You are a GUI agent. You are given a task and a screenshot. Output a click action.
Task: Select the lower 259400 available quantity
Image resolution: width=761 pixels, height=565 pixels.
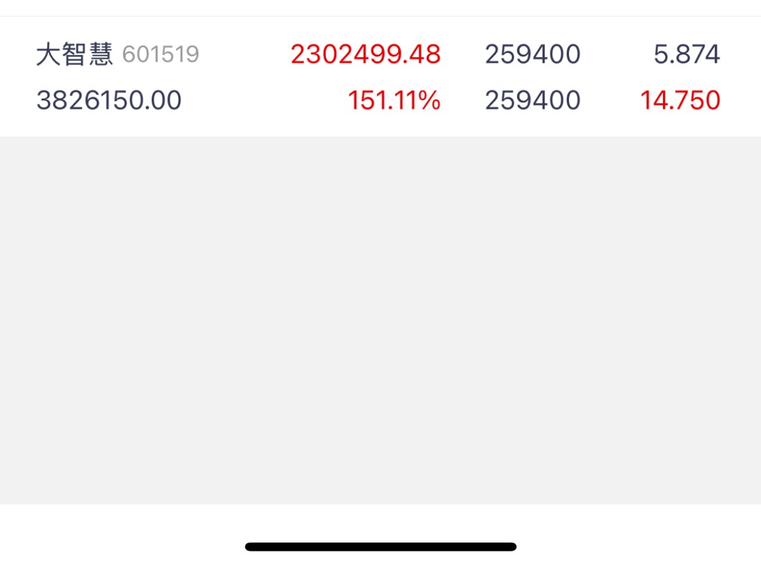(533, 100)
